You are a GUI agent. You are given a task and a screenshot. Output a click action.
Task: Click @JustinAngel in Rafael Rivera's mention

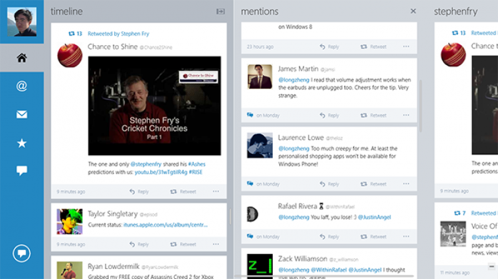pyautogui.click(x=374, y=217)
